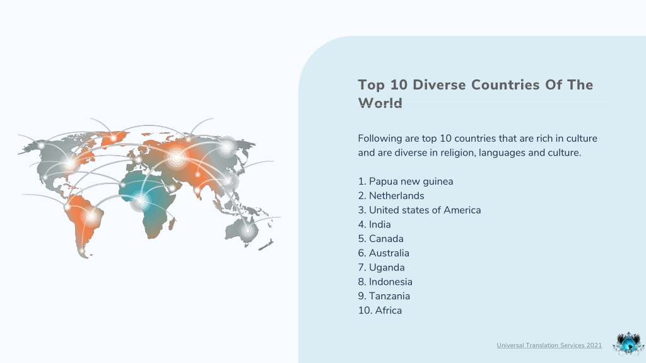
Task: Click the text '9. Tanzania'
Action: pos(384,296)
